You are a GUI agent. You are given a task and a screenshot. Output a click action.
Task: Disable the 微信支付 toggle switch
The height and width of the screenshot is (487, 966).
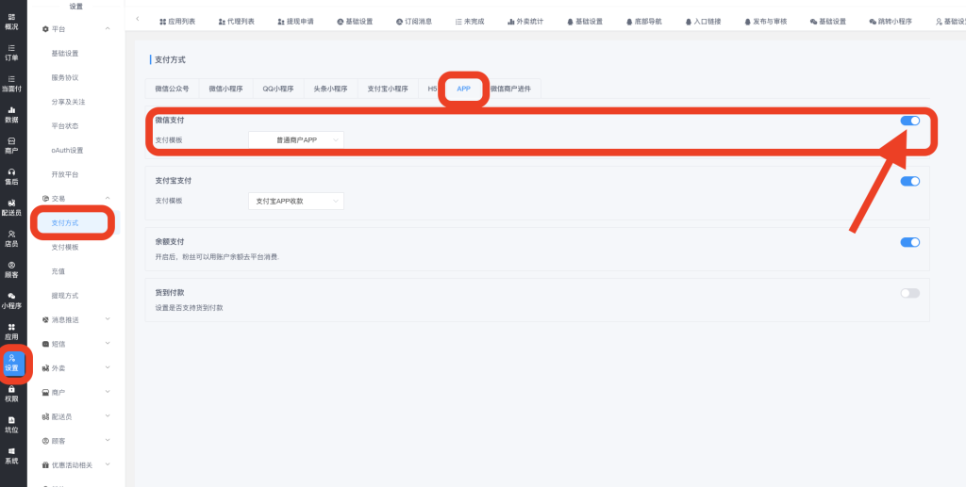click(909, 121)
